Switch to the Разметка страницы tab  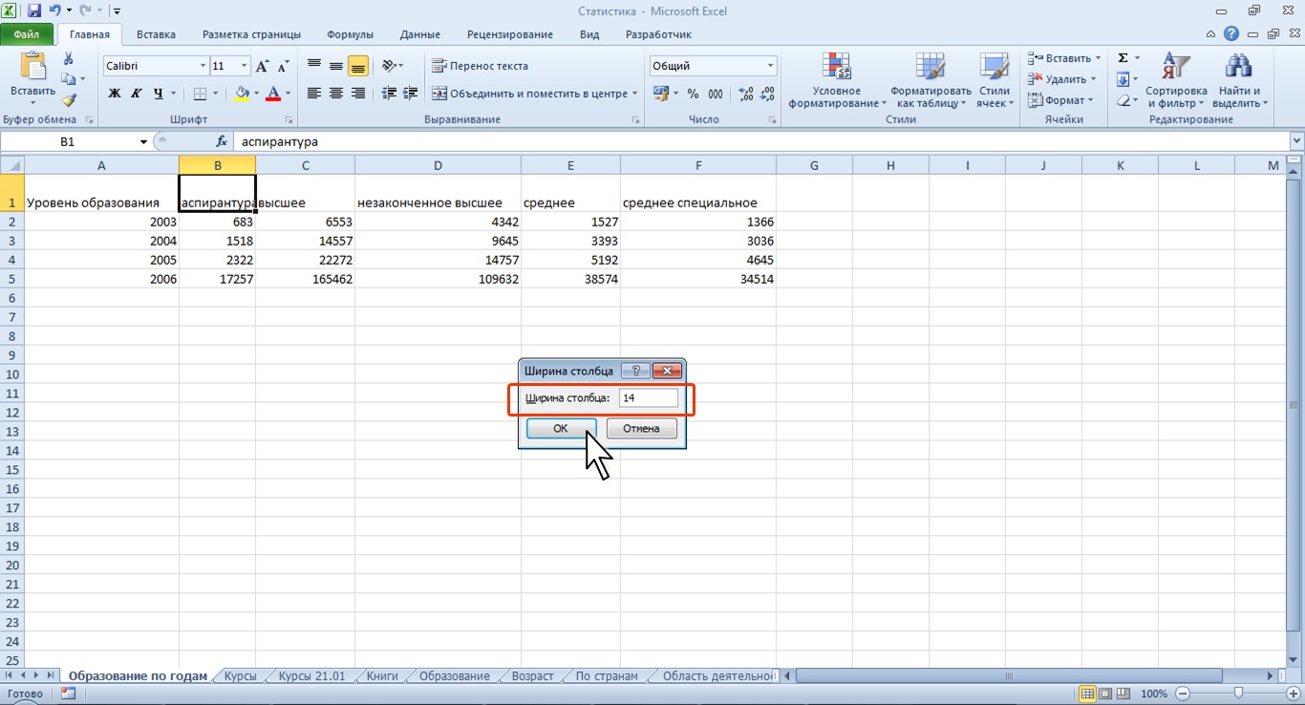pos(251,34)
